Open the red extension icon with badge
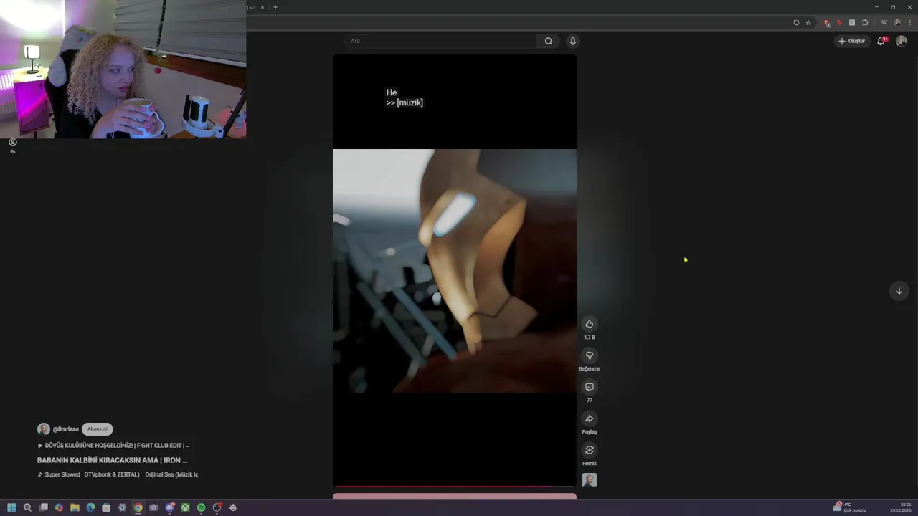 click(x=827, y=23)
